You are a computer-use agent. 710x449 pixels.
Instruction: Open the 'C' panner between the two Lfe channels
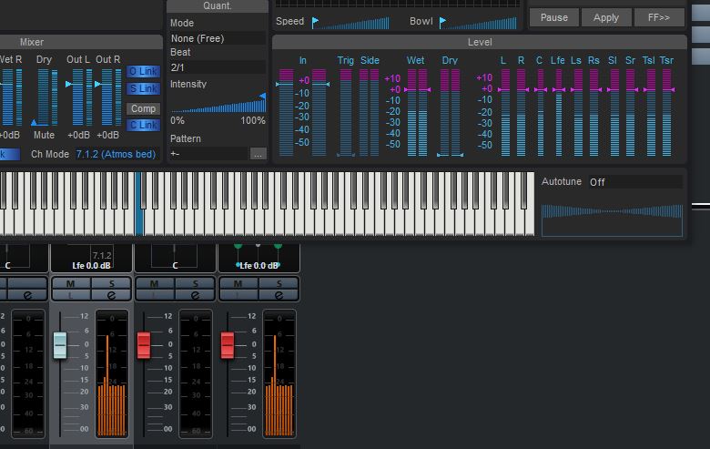tap(175, 258)
